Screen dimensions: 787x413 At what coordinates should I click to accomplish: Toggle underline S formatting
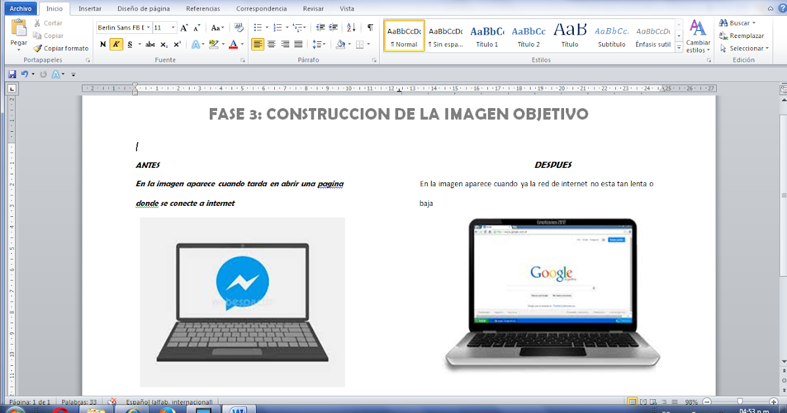click(130, 44)
